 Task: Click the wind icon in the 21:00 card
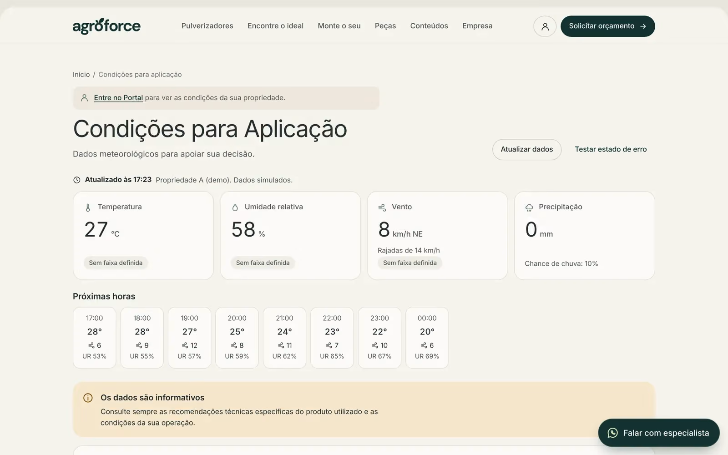[281, 345]
